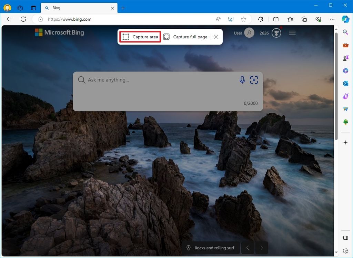Launch Games from the sidebar
This screenshot has height=258, width=353.
(x=346, y=57)
